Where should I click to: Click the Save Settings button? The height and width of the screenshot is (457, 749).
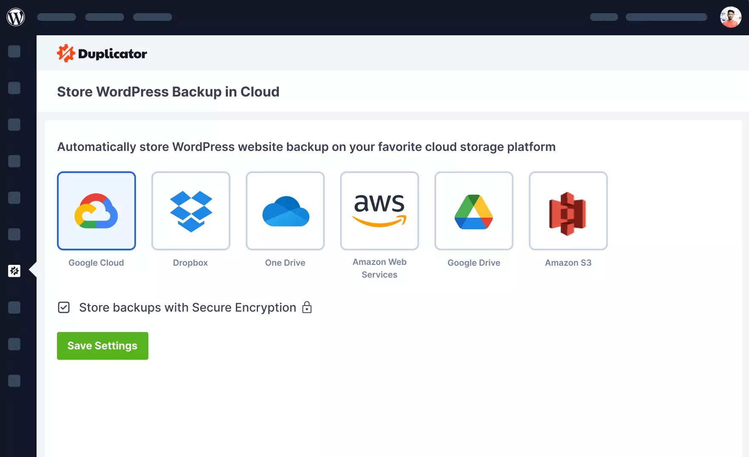tap(102, 346)
